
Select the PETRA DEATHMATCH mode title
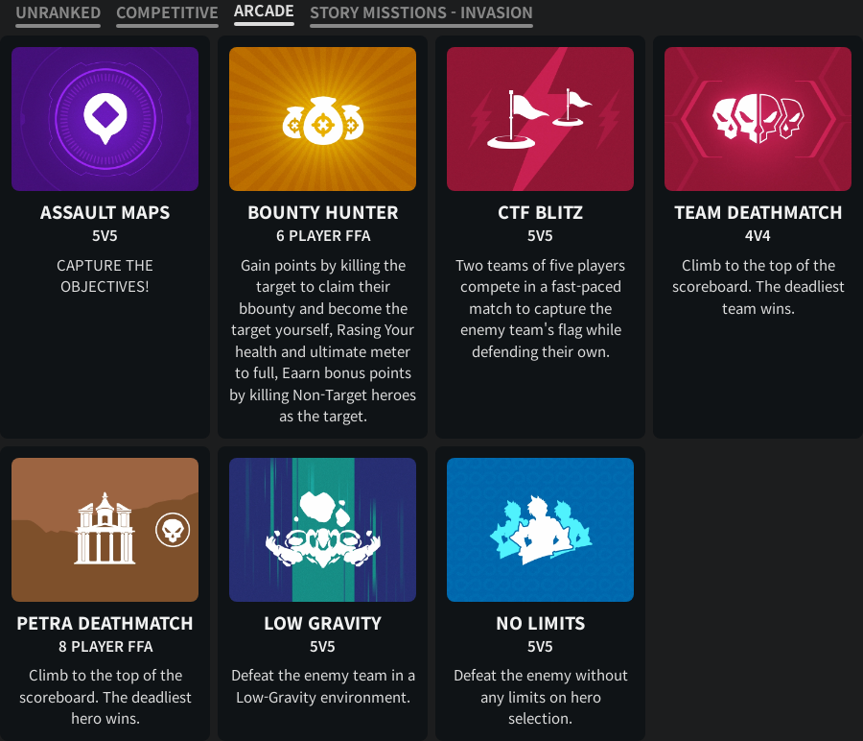click(105, 623)
